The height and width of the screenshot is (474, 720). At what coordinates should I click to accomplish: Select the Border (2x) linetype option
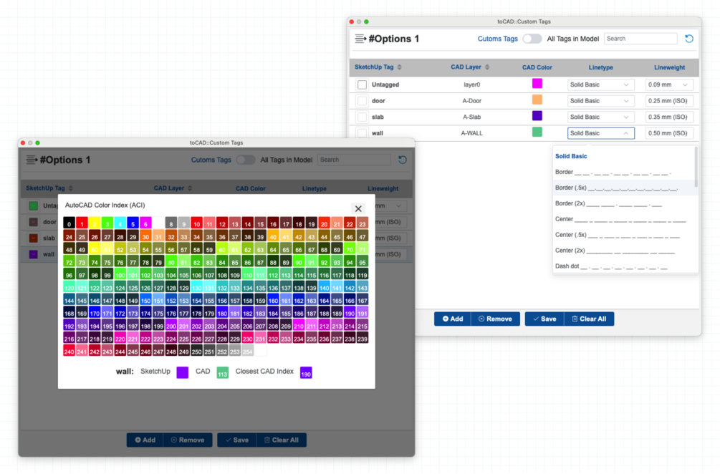coord(623,203)
